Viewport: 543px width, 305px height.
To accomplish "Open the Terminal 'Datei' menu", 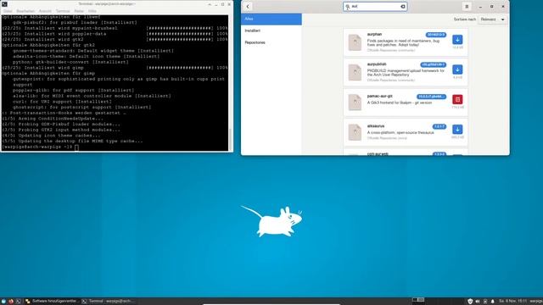I will coord(8,11).
